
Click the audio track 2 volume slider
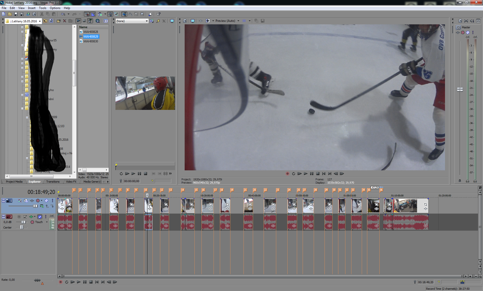(x=23, y=222)
